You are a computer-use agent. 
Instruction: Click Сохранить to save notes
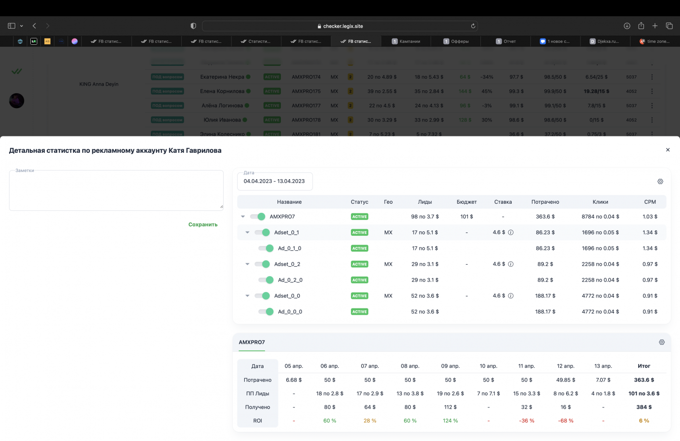[x=203, y=224]
